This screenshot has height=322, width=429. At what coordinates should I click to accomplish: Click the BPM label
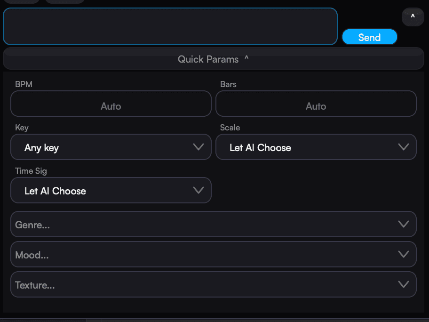tap(24, 84)
